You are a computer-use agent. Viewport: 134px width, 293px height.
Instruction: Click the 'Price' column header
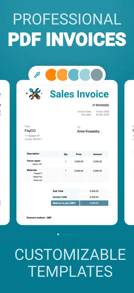point(79,154)
